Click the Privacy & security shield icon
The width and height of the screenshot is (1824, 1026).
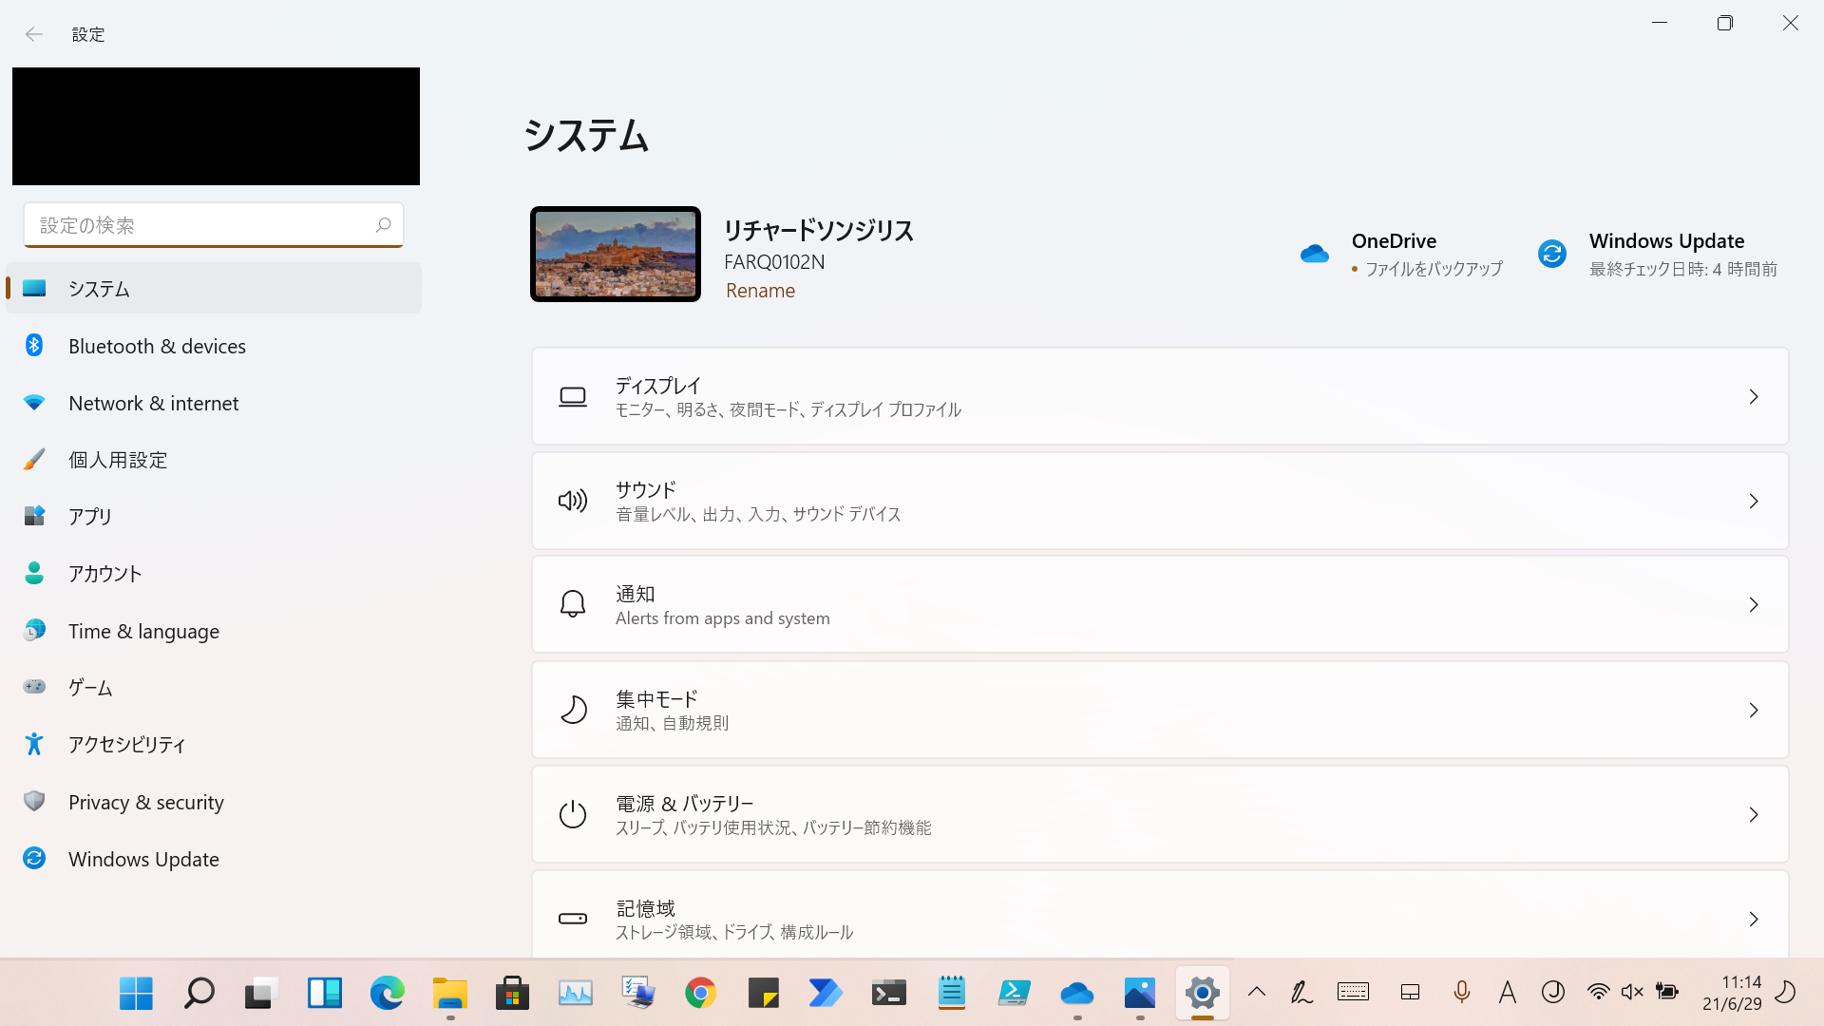pos(34,802)
